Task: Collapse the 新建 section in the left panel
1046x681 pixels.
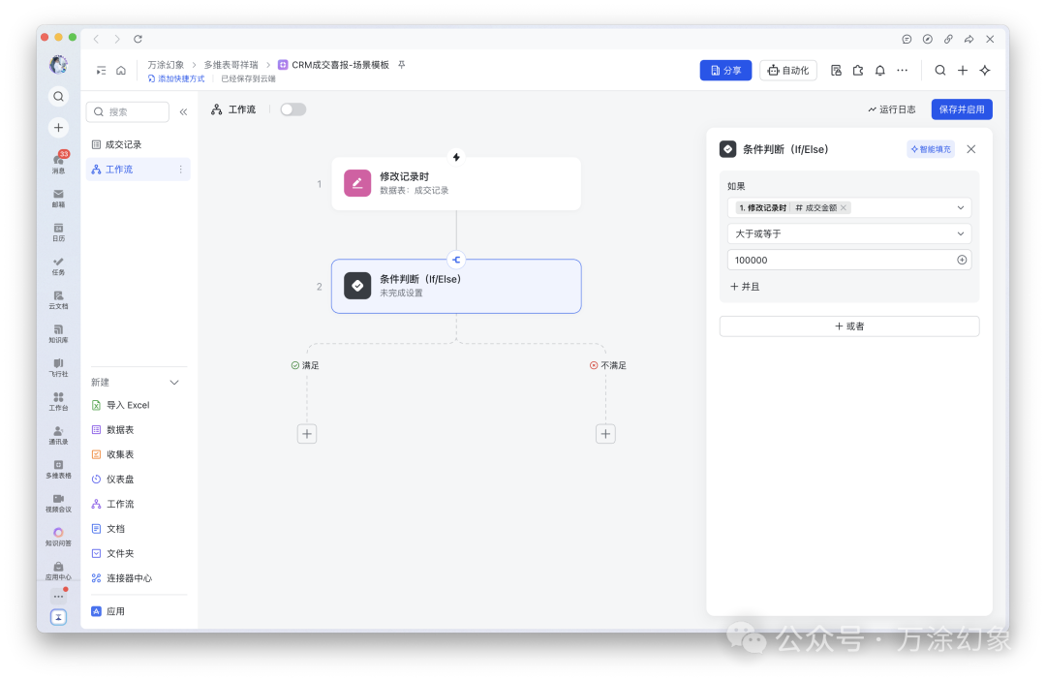Action: (173, 381)
